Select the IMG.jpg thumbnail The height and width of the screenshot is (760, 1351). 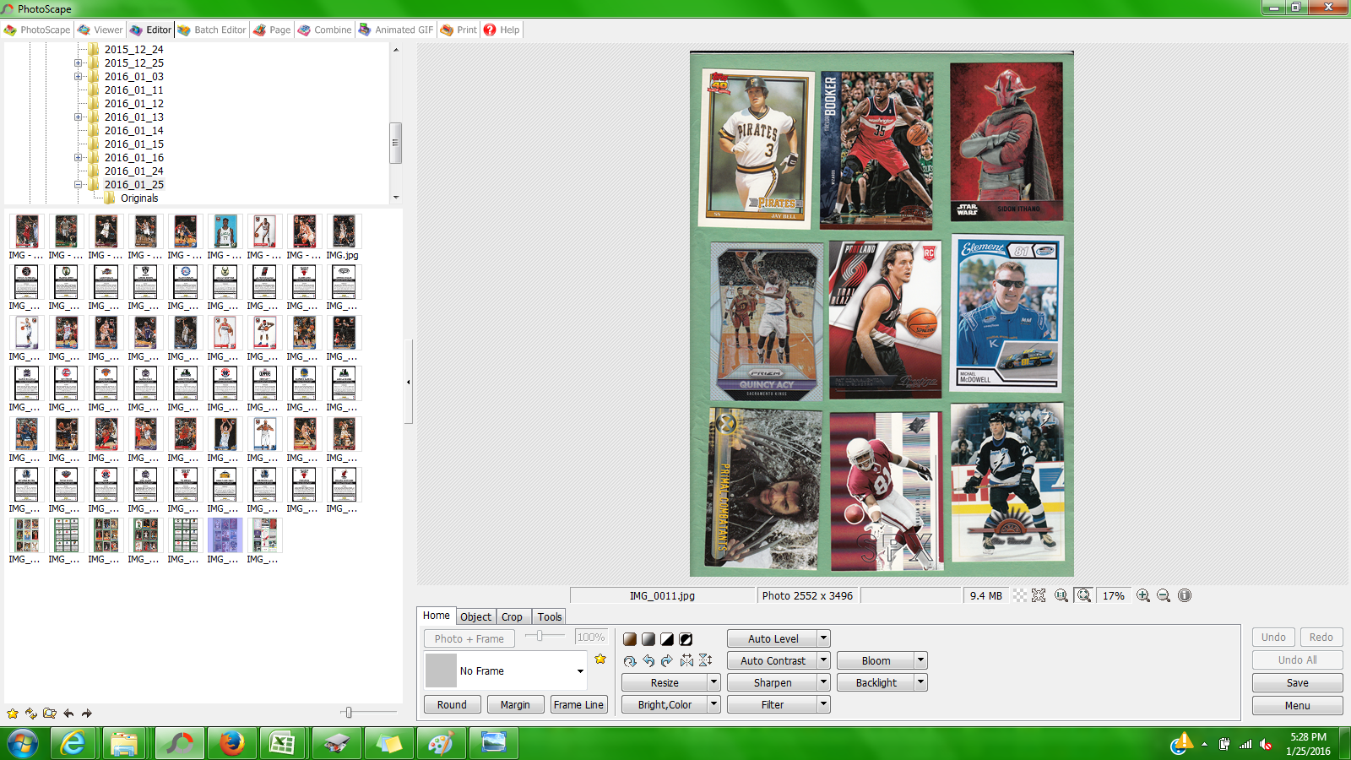[x=343, y=237]
